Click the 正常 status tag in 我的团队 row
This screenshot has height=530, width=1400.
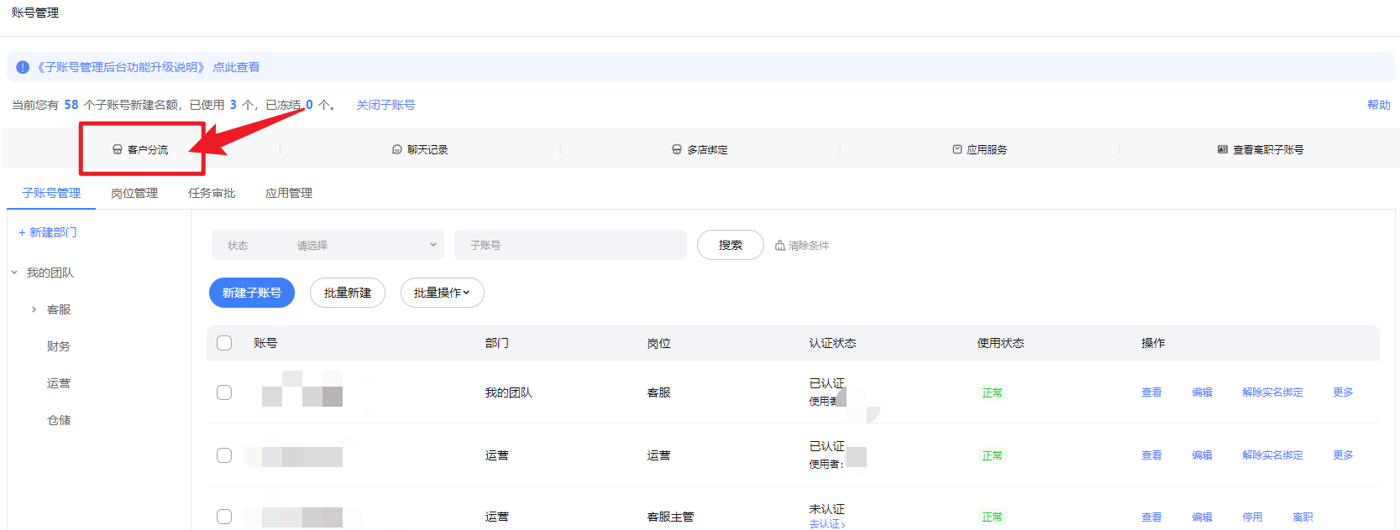click(x=992, y=392)
